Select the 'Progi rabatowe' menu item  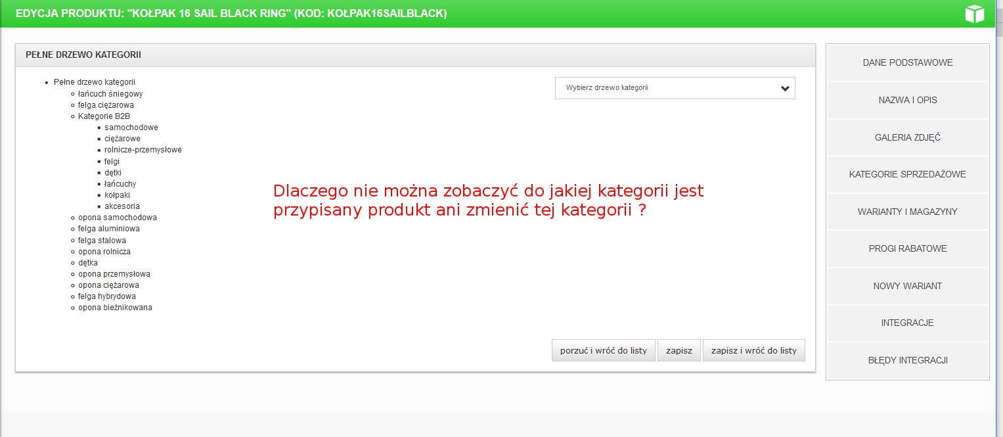pyautogui.click(x=907, y=249)
